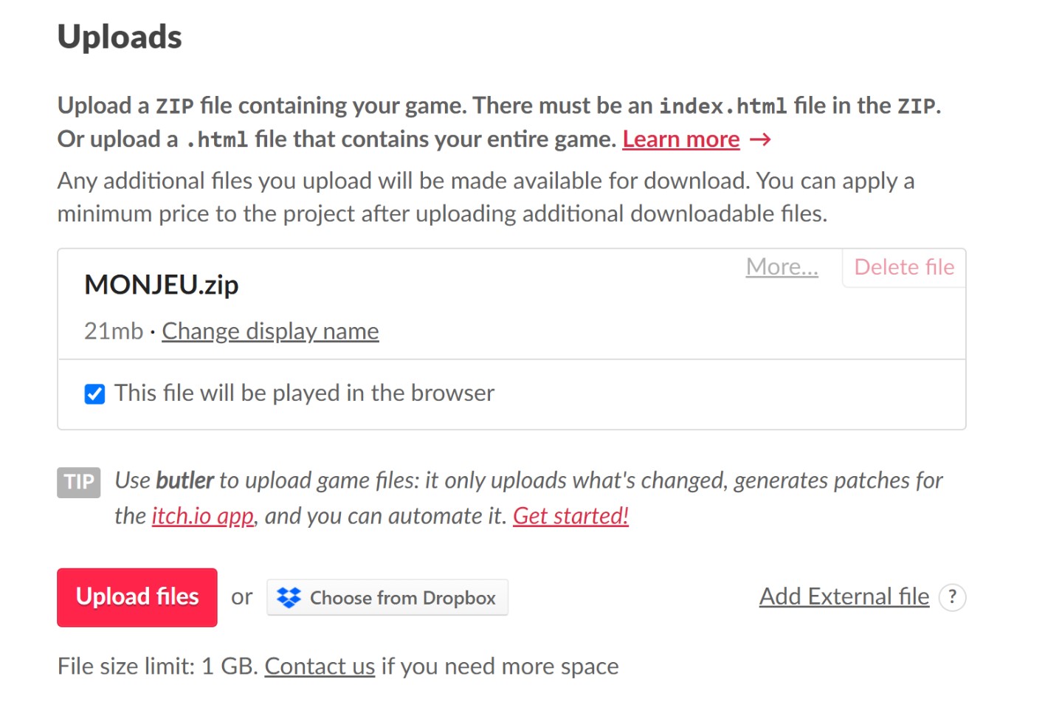Uncheck 'This file will be played in the browser'

tap(94, 394)
